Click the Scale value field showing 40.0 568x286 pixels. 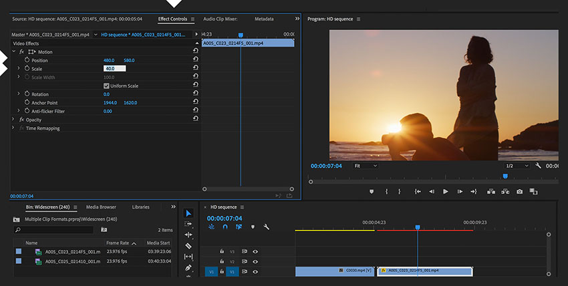[114, 69]
